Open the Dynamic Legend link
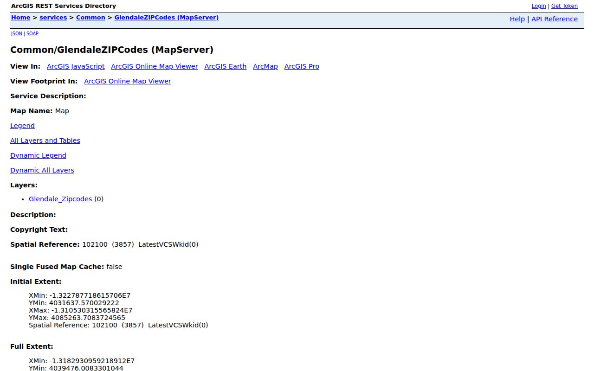The width and height of the screenshot is (594, 371). coord(38,155)
